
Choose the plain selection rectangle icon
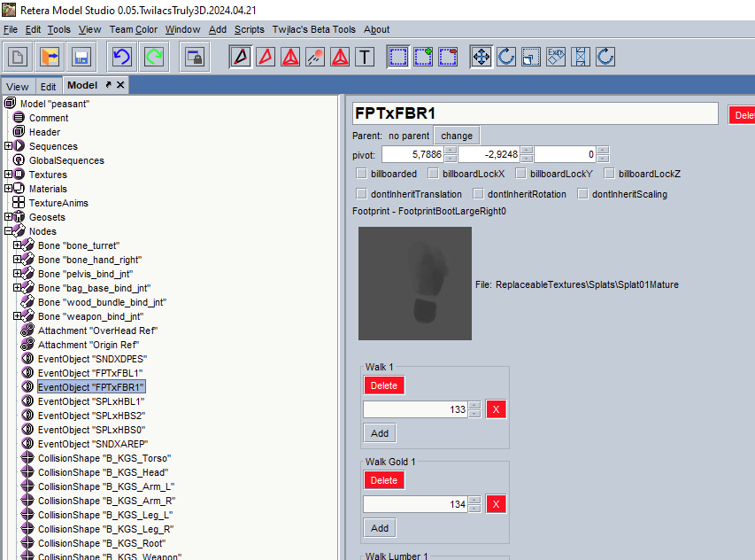click(x=398, y=57)
